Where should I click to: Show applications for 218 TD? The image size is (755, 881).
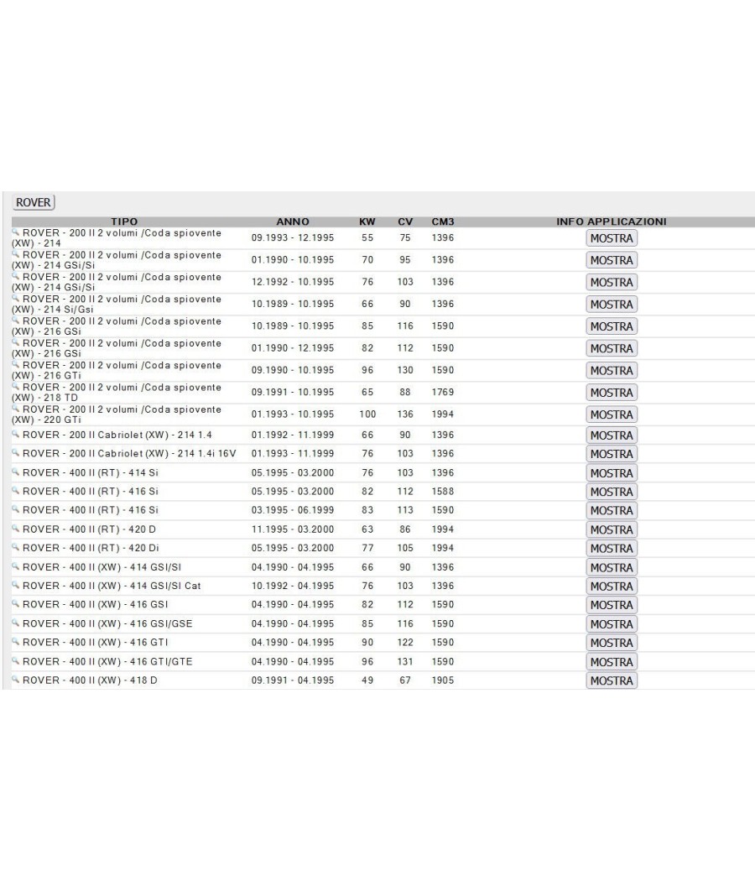pos(612,393)
